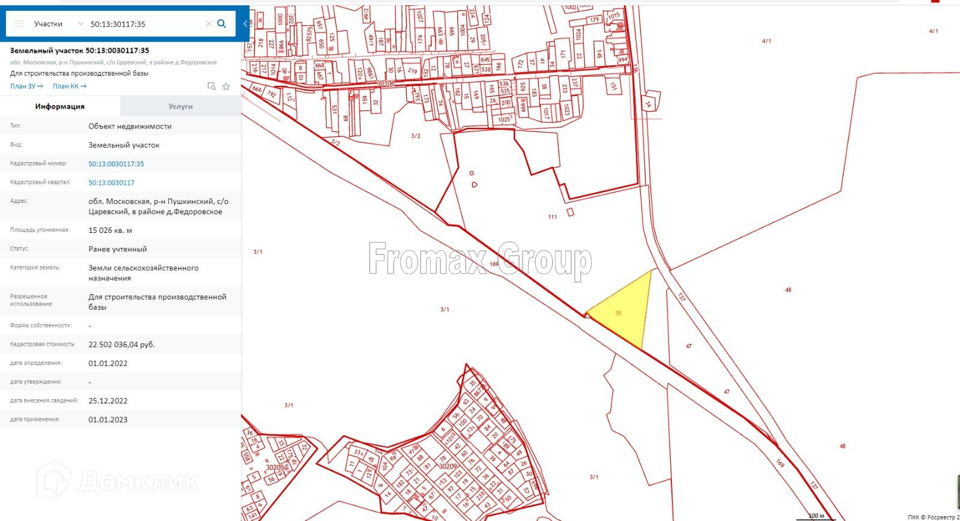Image resolution: width=960 pixels, height=521 pixels.
Task: Select the land category value Земли сельскохозяйственного назначения
Action: click(x=143, y=273)
